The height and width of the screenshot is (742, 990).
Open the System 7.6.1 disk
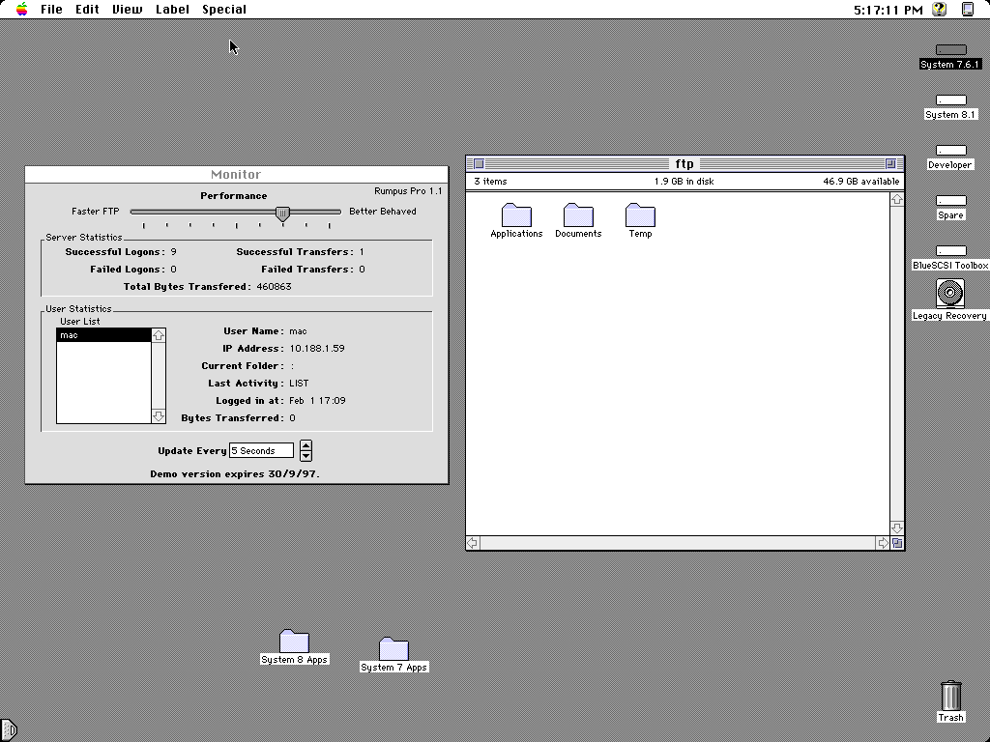point(950,50)
